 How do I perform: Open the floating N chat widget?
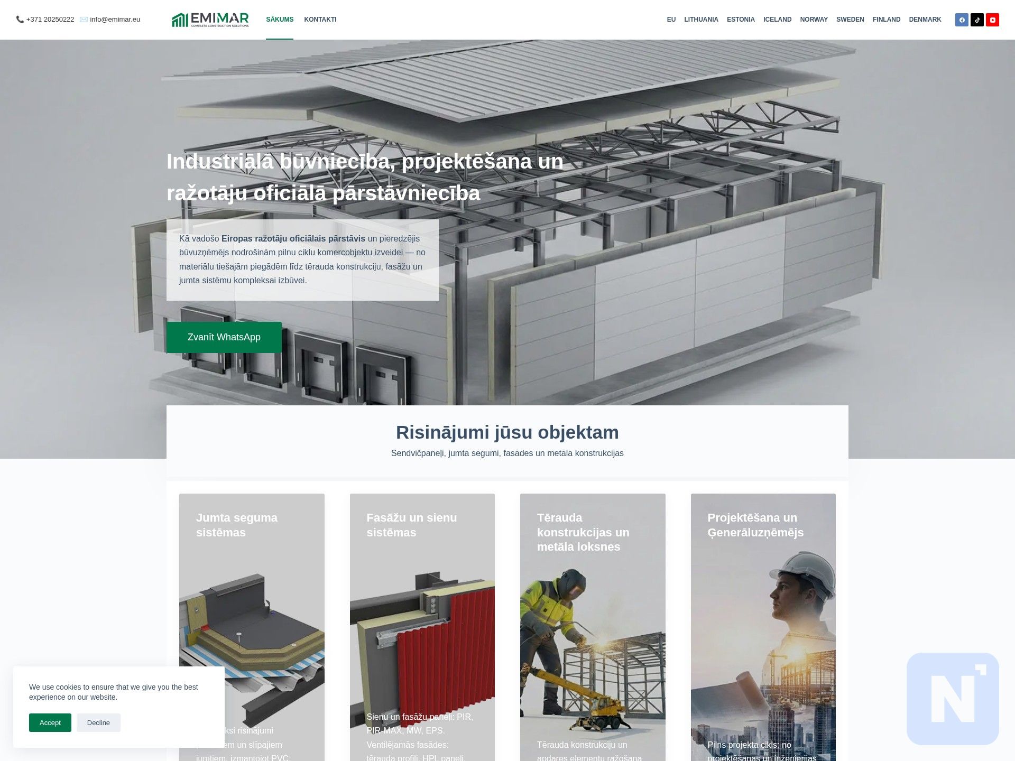tap(953, 699)
